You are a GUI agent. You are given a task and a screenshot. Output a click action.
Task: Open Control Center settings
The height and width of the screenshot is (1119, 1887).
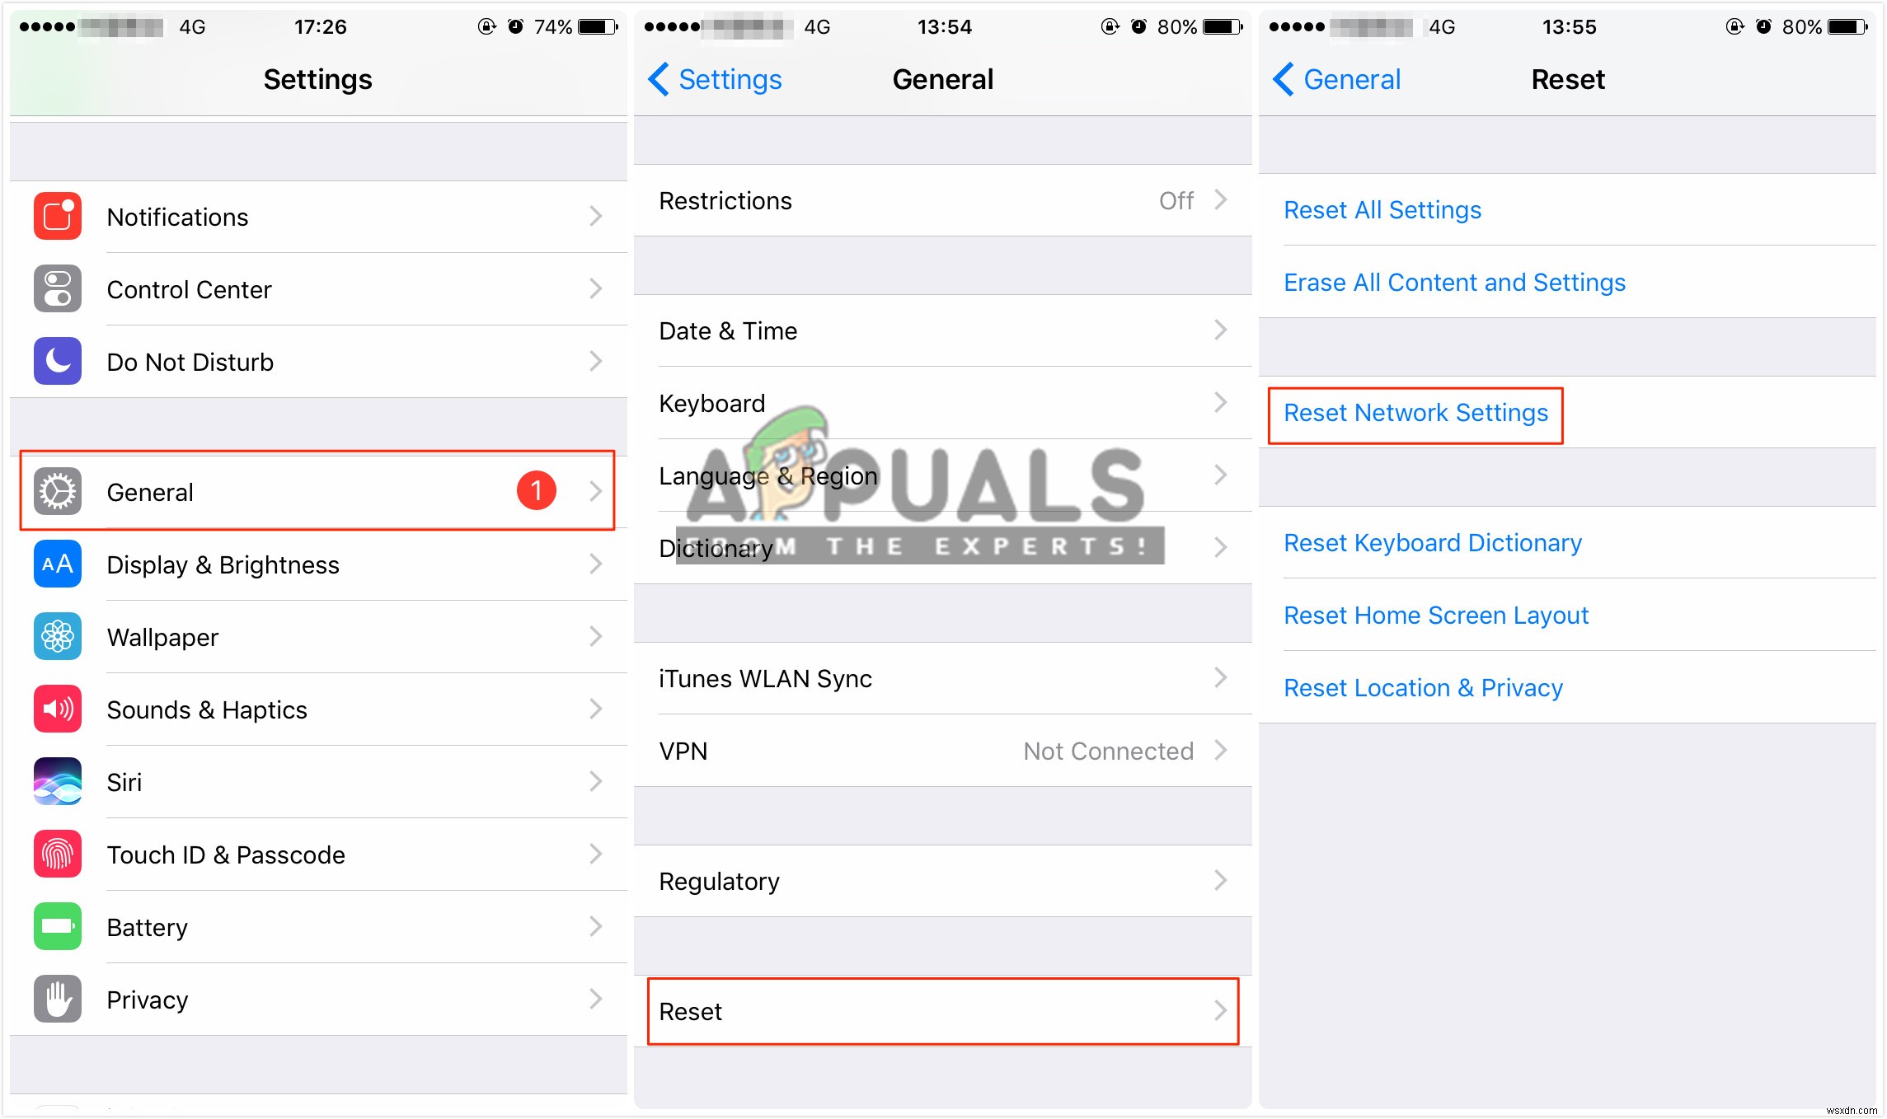pyautogui.click(x=315, y=290)
